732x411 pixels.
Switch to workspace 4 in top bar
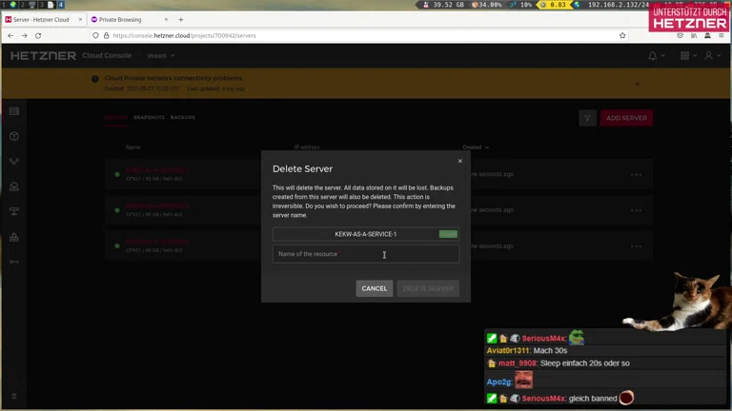(x=61, y=5)
